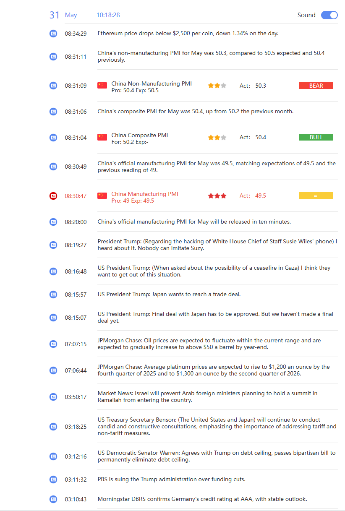Image resolution: width=345 pixels, height=511 pixels.
Task: Click the news icon for the 03:10:43 Morningstar entry
Action: (53, 499)
